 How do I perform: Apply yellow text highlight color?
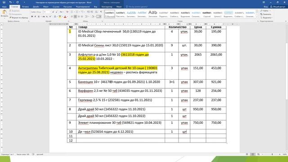click(x=60, y=17)
